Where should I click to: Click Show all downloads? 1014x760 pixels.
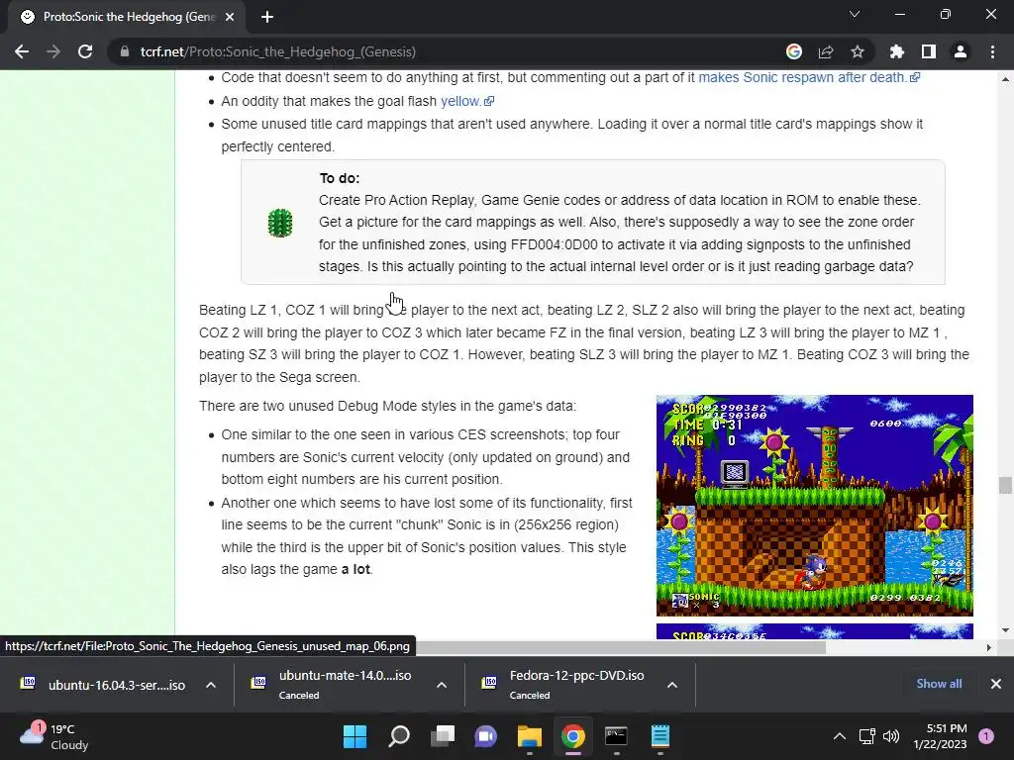coord(939,684)
